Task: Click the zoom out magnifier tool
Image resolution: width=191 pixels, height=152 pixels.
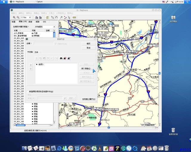Action: click(18, 17)
